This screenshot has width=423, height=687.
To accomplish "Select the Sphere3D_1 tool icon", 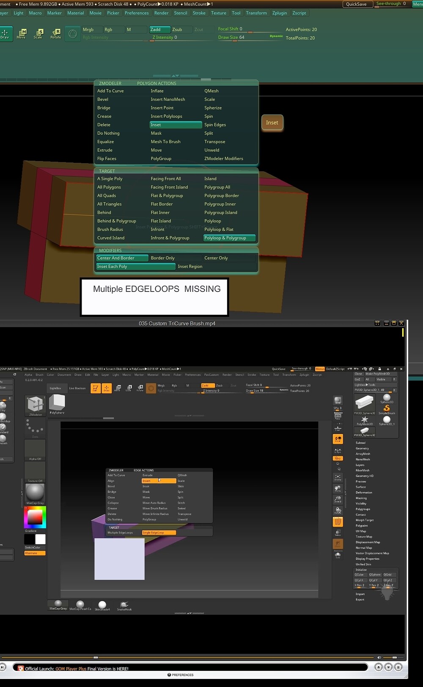I will pos(387,420).
